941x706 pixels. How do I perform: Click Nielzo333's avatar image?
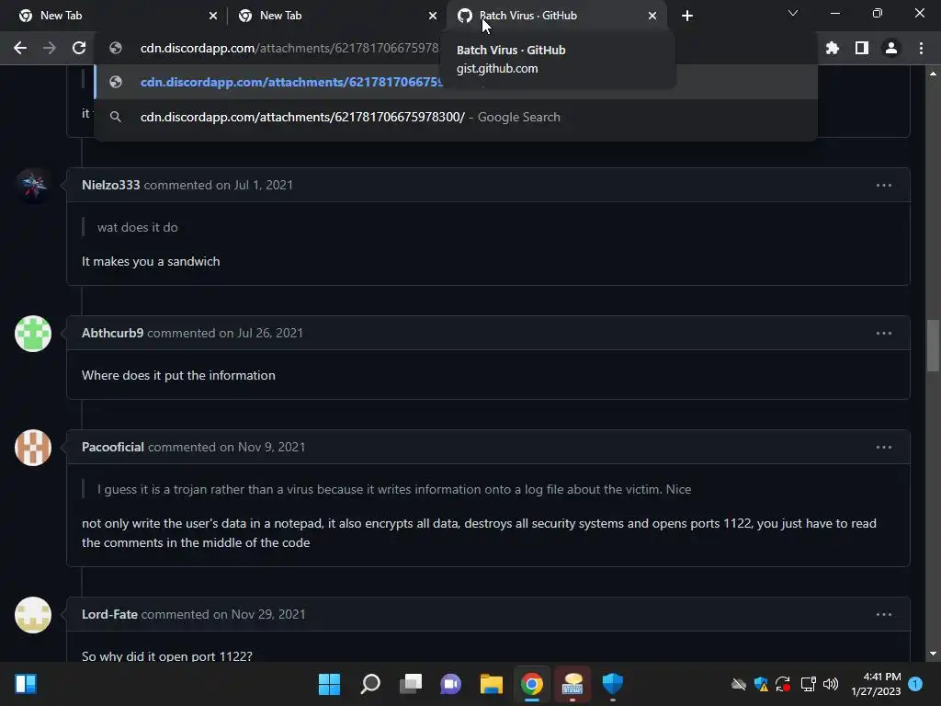click(x=33, y=186)
